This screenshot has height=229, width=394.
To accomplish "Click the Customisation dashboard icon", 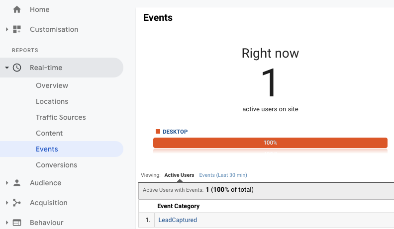I will (x=17, y=29).
